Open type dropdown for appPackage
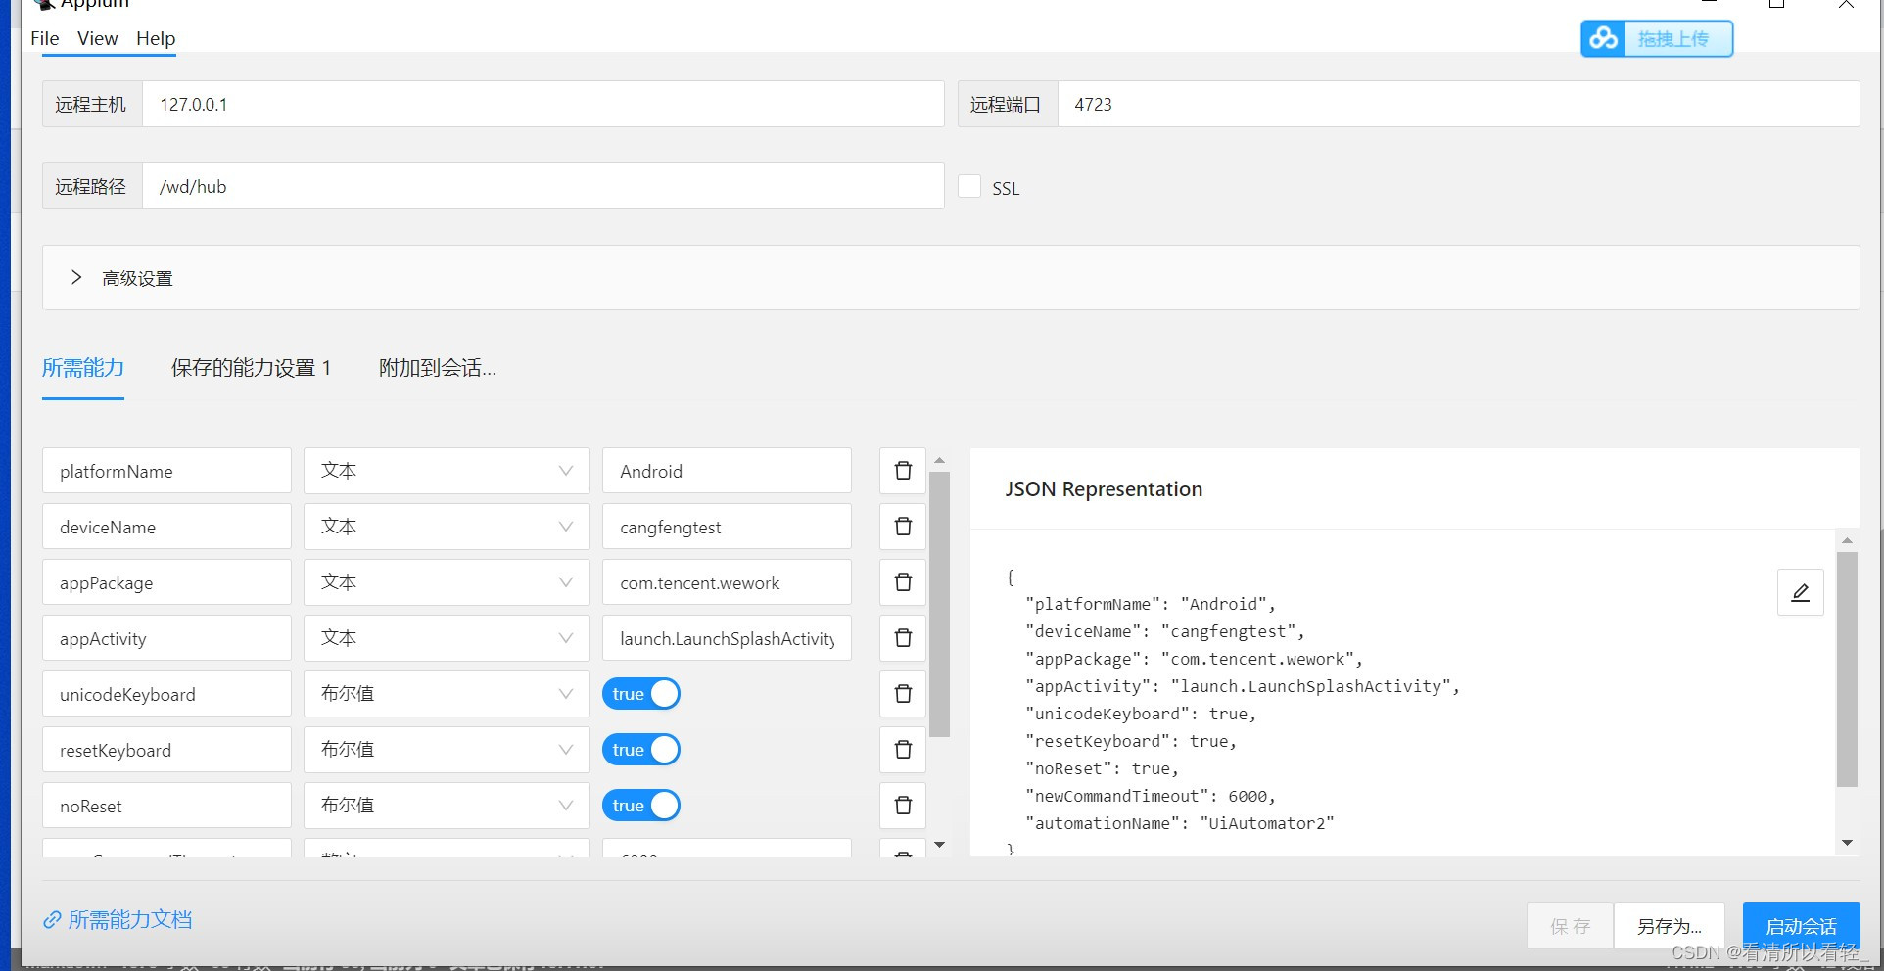 447,582
